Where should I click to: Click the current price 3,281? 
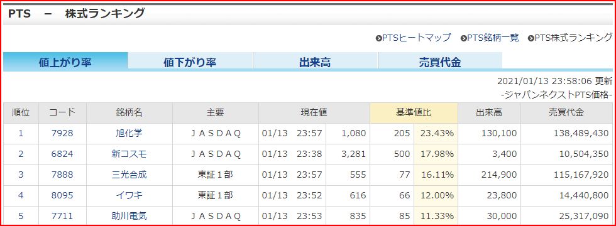353,154
